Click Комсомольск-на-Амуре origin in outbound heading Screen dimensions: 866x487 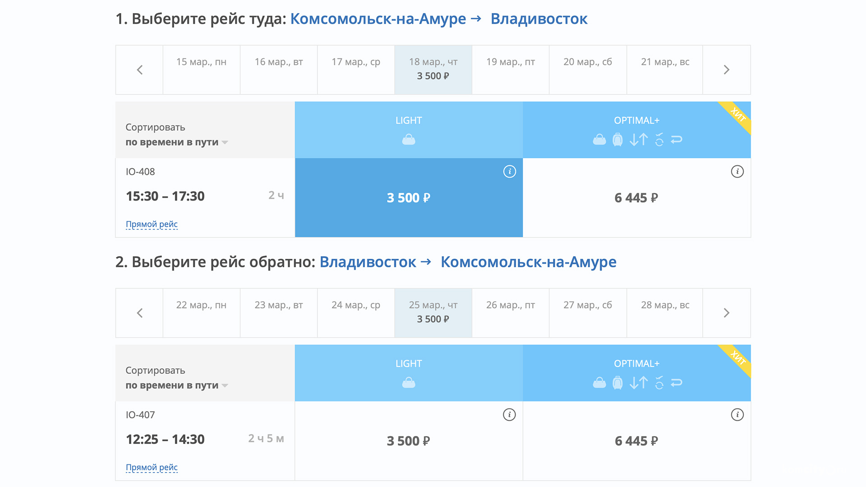378,19
